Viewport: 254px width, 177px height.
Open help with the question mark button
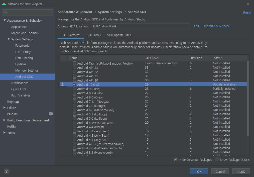pos(7,171)
